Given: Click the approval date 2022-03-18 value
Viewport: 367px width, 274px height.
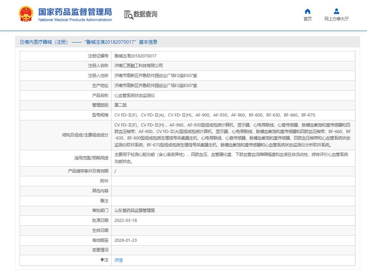Looking at the screenshot, I should tap(125, 220).
